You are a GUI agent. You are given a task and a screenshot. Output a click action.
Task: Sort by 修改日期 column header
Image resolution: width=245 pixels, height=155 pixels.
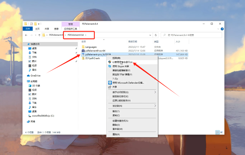[133, 41]
